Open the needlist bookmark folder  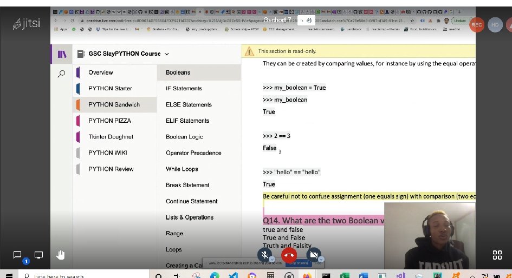pos(452,29)
